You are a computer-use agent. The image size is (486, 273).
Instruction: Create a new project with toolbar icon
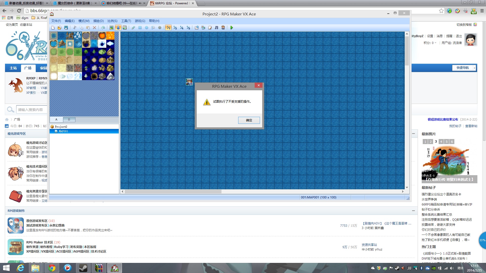(53, 28)
